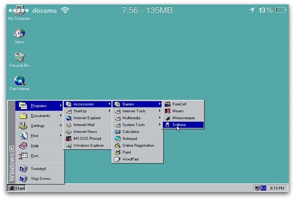
Task: Click the Internet News icon
Action: (68, 132)
